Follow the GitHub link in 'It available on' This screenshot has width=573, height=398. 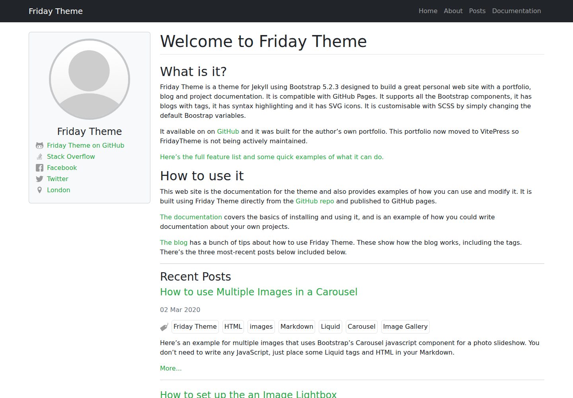coord(228,132)
